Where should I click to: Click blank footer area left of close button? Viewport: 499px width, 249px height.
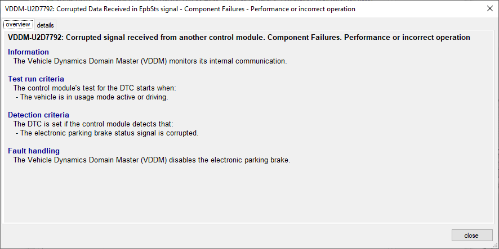223,236
